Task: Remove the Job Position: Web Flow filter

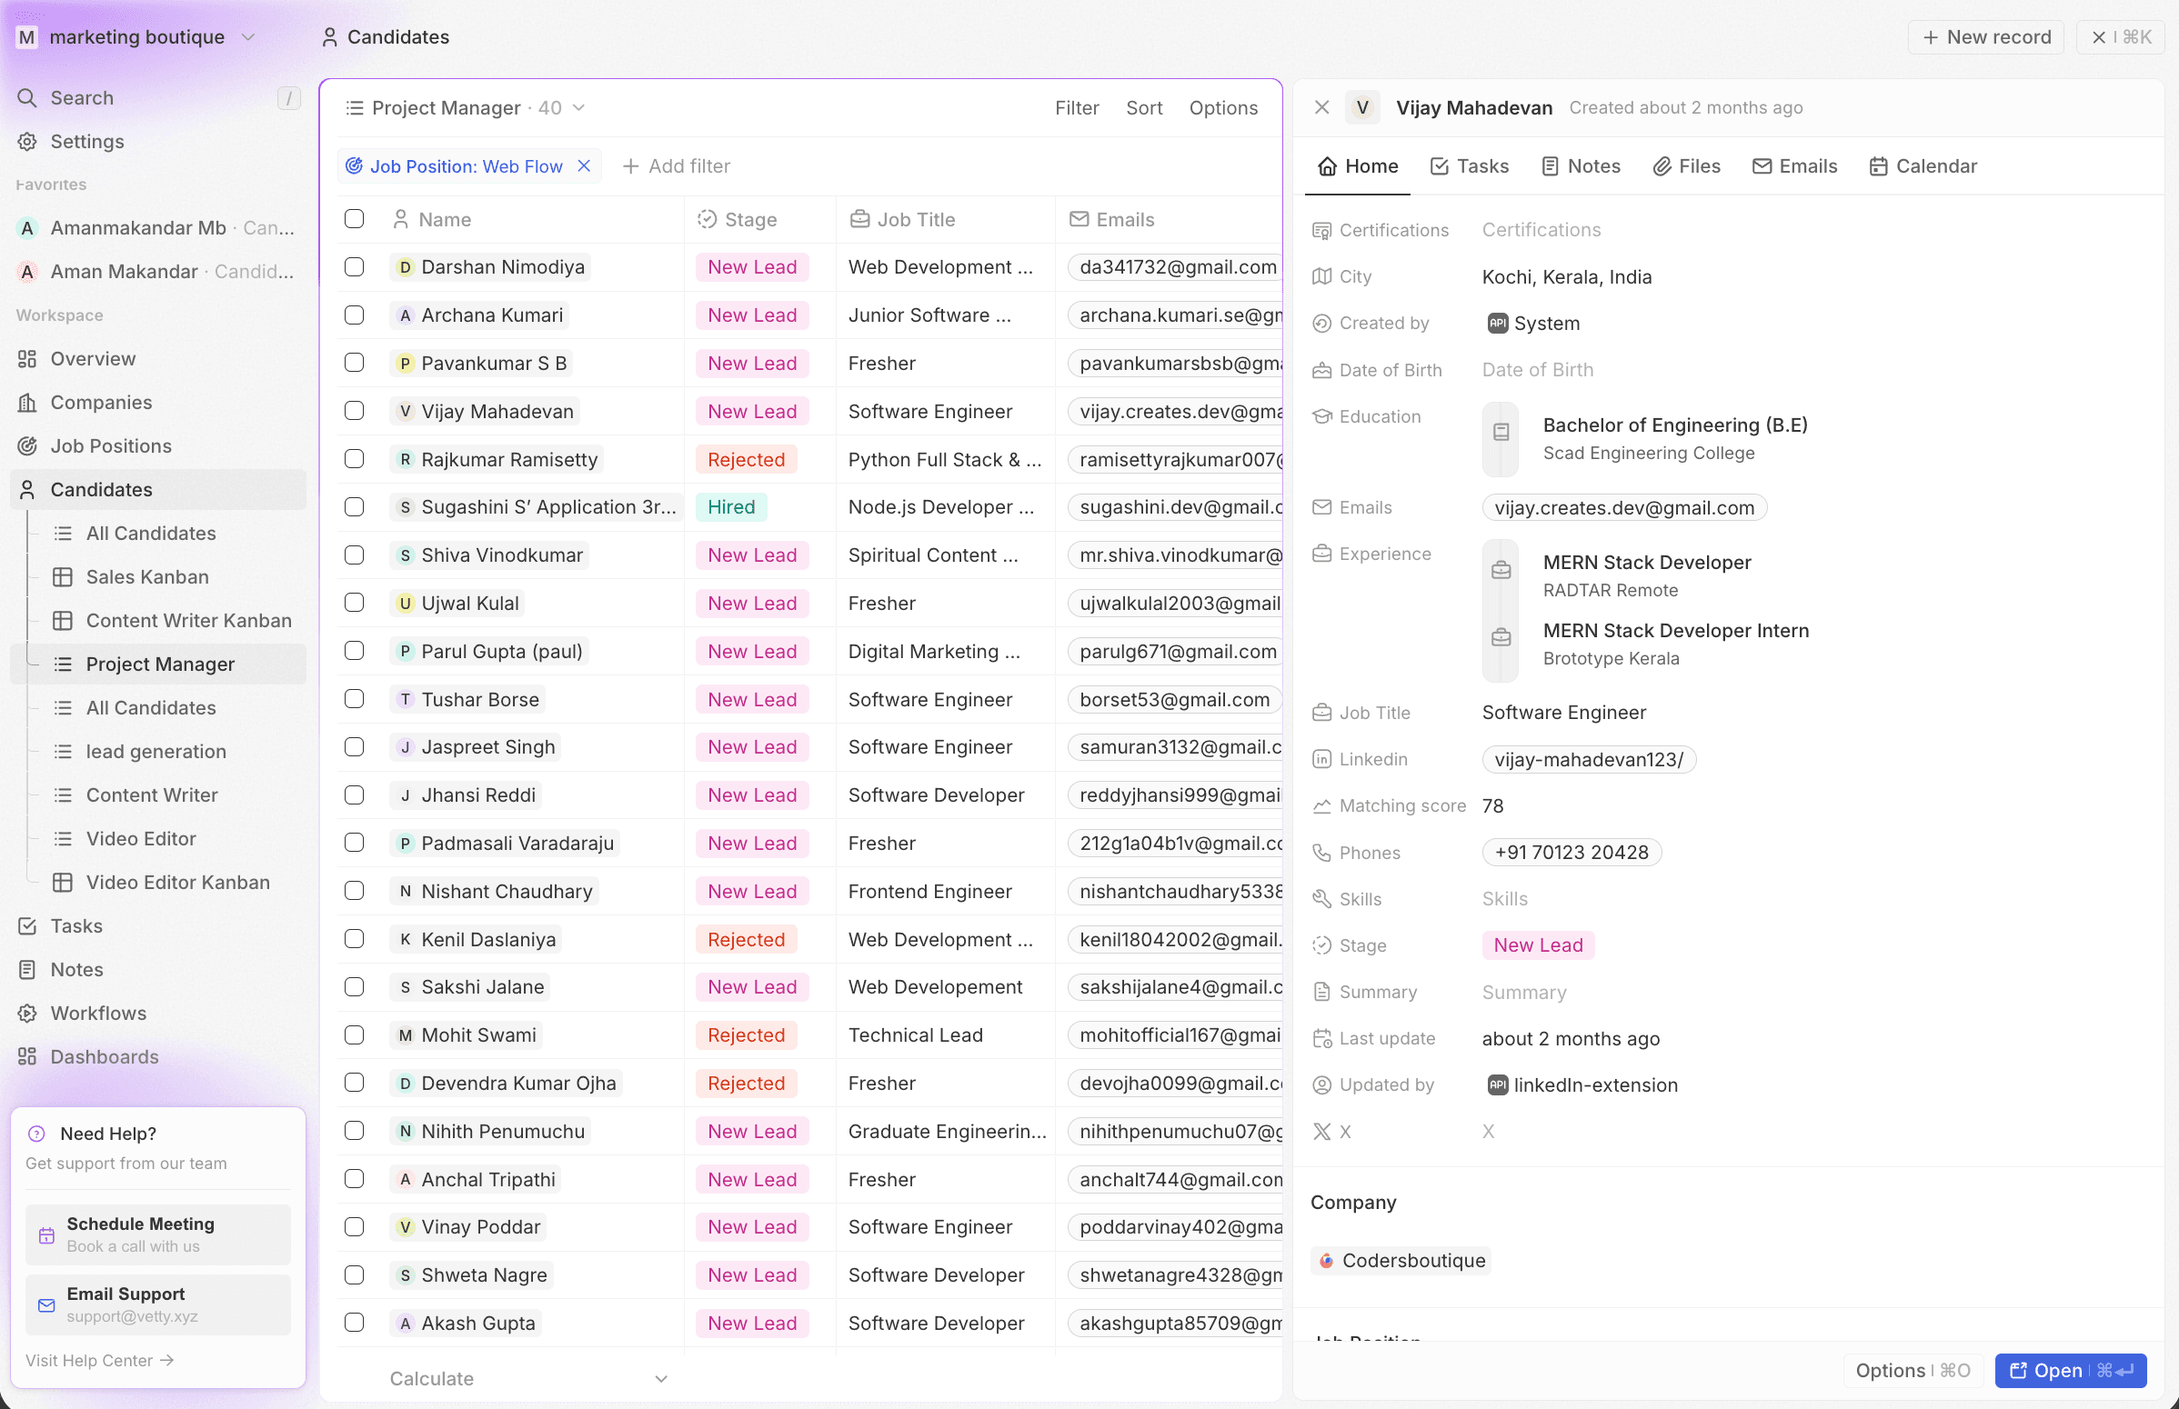Action: coord(584,166)
